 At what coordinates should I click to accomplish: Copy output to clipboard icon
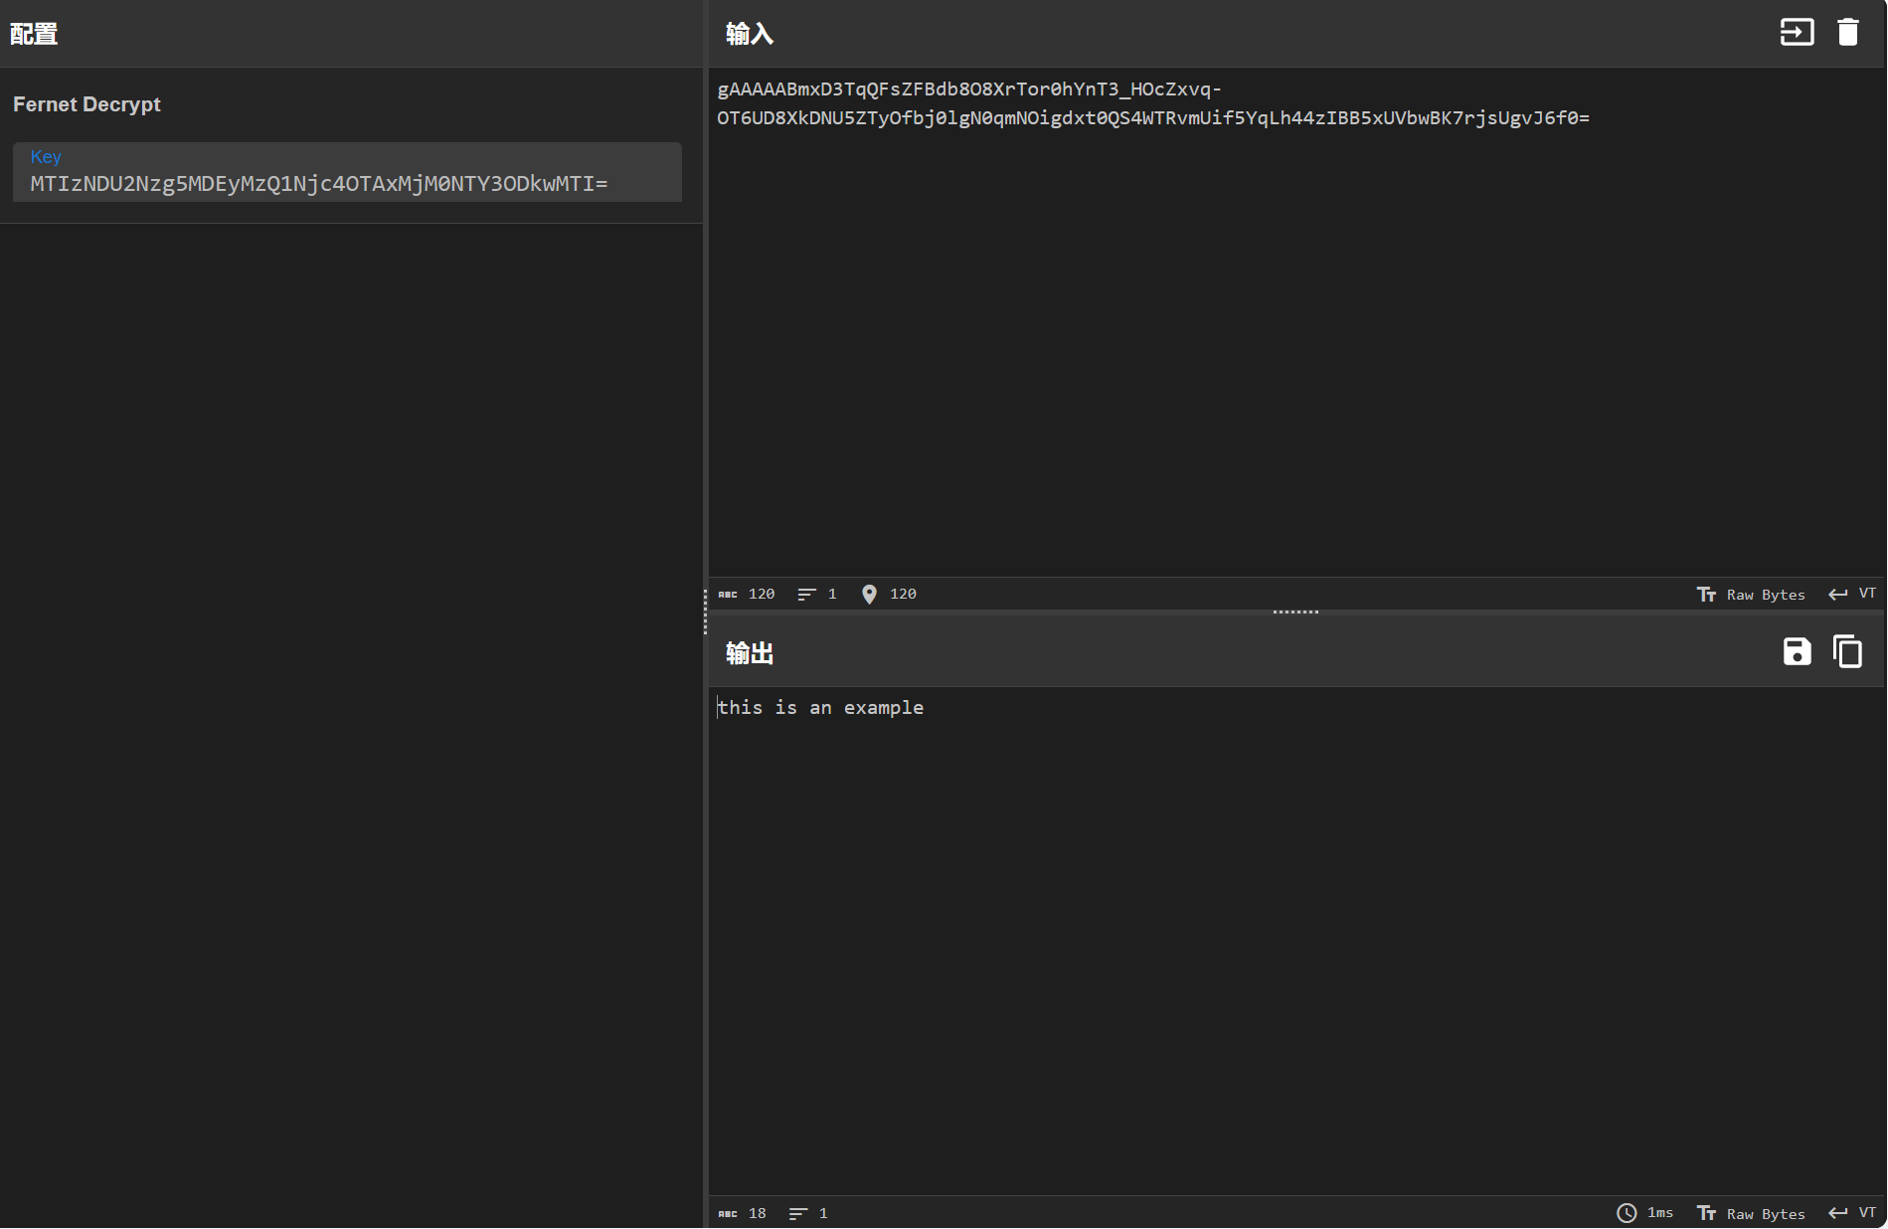pos(1847,652)
